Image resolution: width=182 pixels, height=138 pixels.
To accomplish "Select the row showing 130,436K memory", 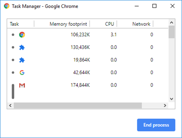I will [x=88, y=47].
